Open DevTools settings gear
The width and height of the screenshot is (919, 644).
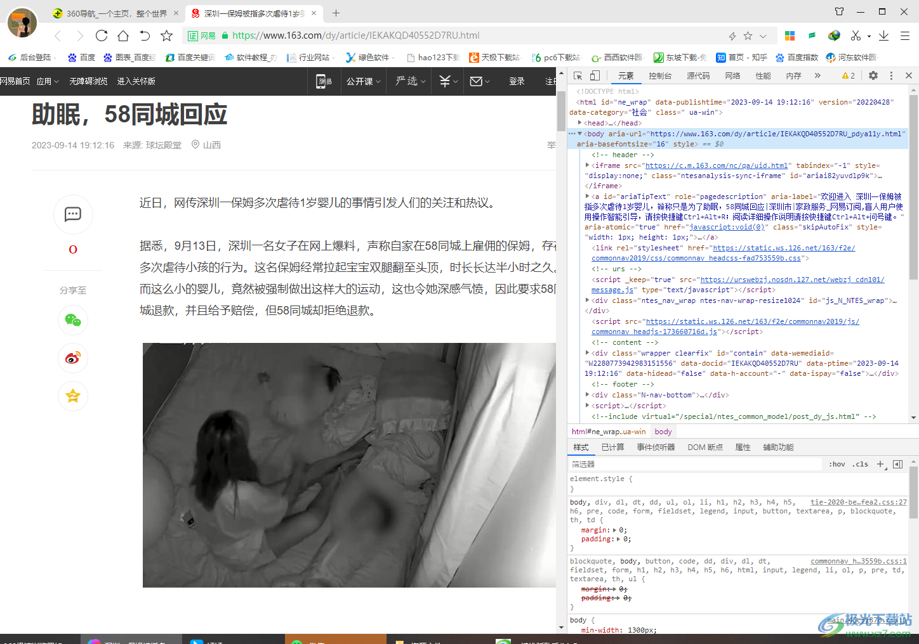(x=873, y=75)
